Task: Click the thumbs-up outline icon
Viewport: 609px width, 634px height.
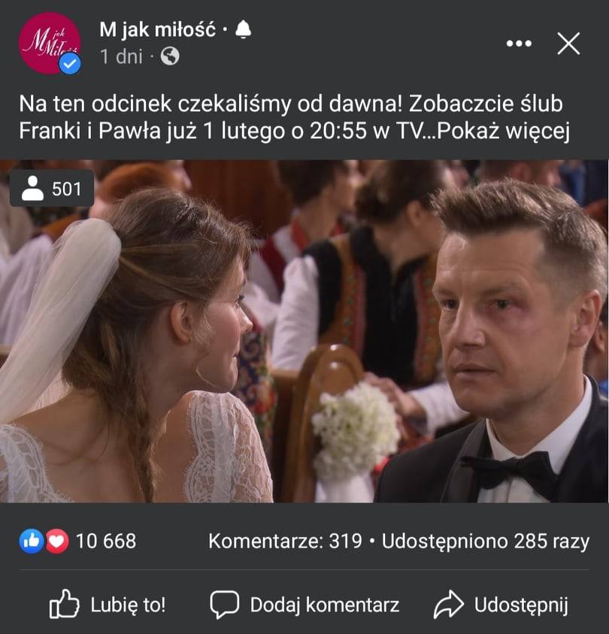Action: [64, 604]
